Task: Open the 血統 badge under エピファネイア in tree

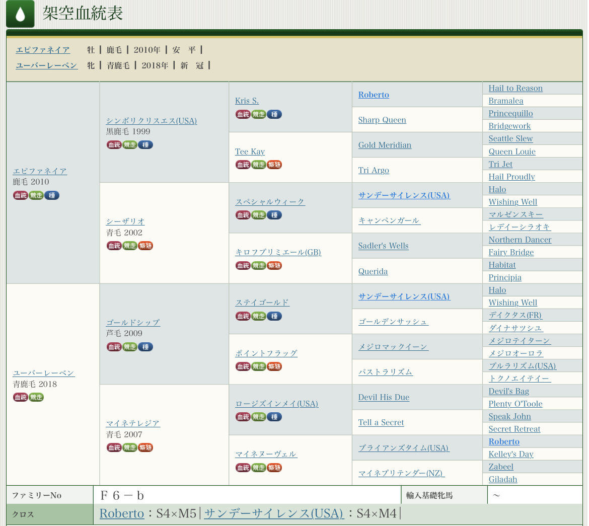Action: (x=21, y=195)
